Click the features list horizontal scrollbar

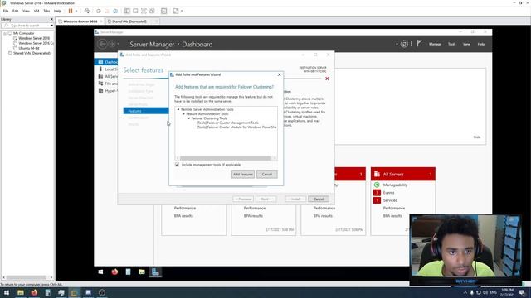coord(226,158)
